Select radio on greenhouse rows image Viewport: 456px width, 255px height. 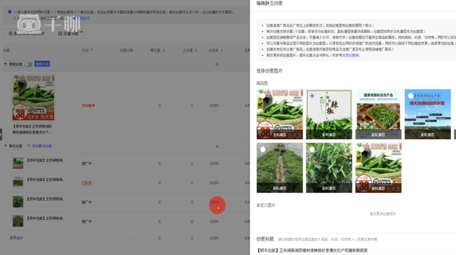click(263, 149)
